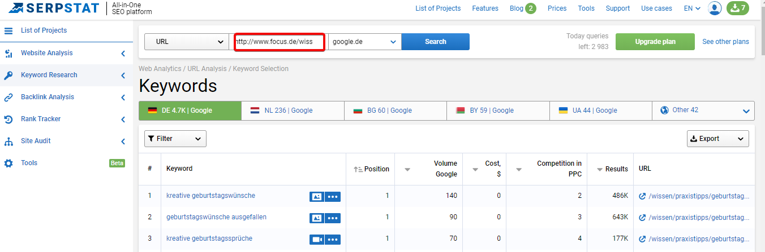Screen dimensions: 765x252
Task: Follow the See other plans link
Action: (725, 42)
